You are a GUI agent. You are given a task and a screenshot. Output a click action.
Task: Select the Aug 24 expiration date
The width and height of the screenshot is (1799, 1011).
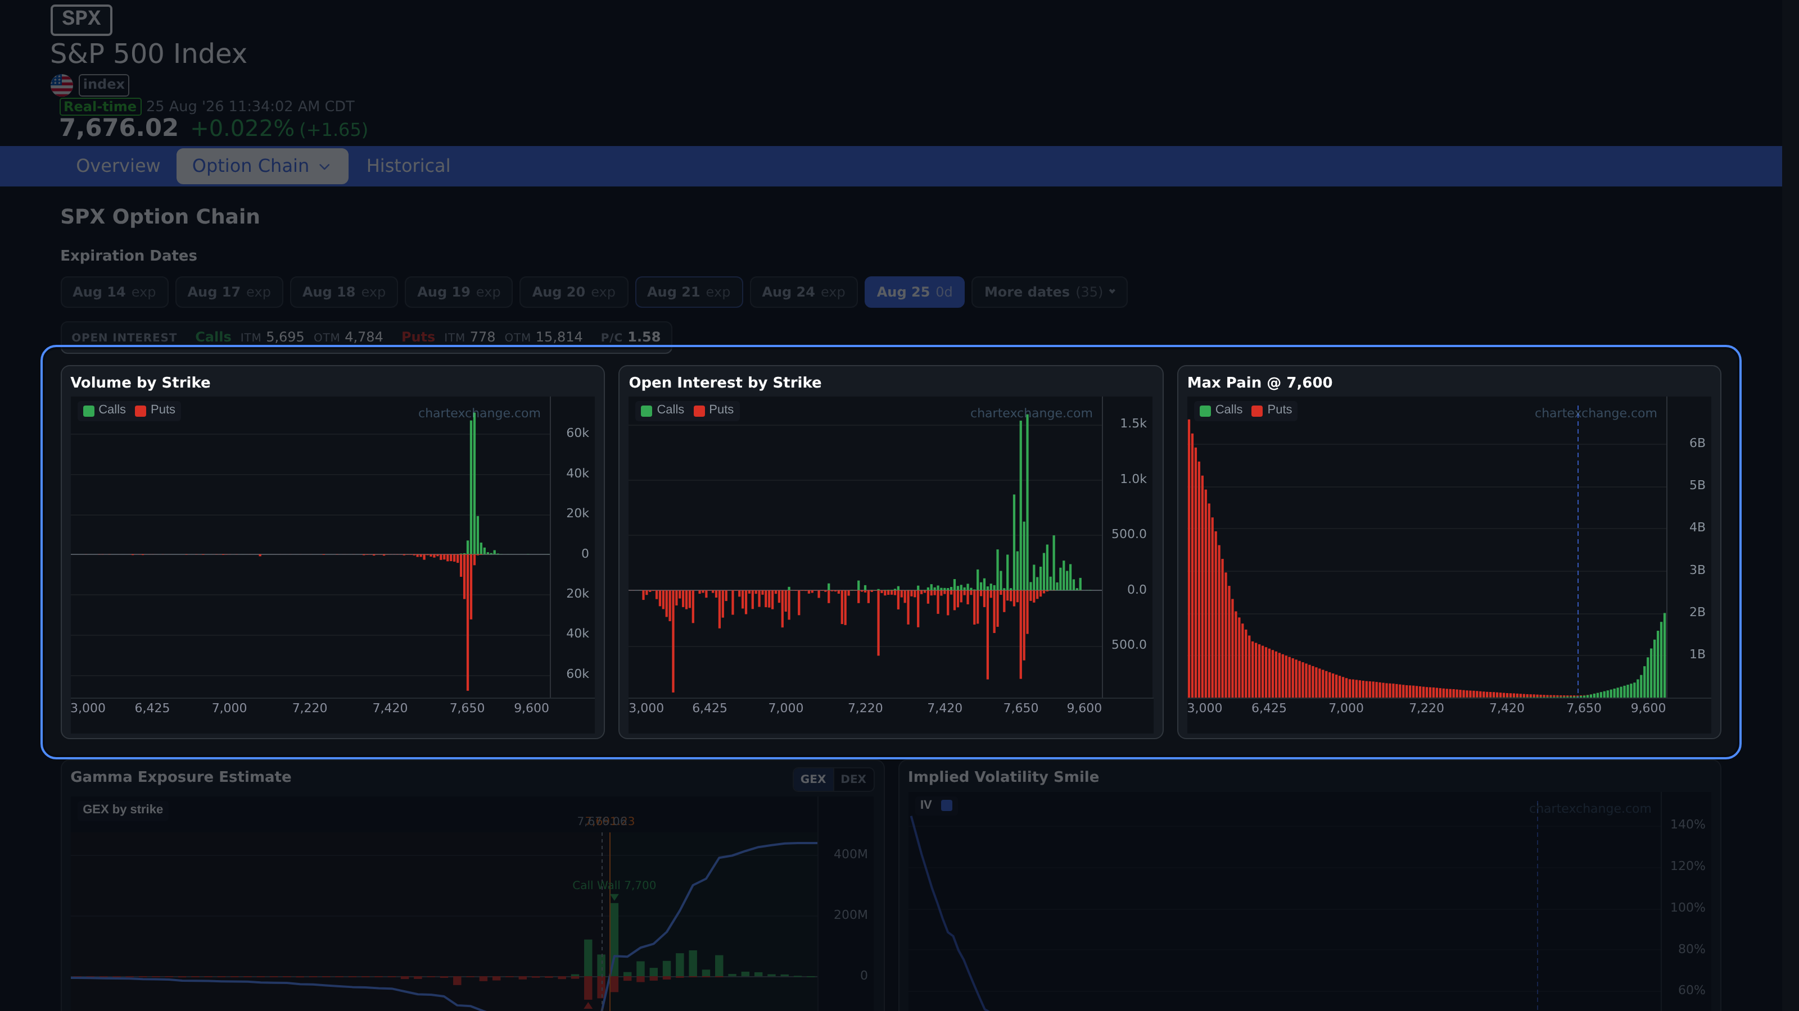(803, 292)
